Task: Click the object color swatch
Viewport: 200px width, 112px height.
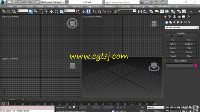Action: (195, 65)
